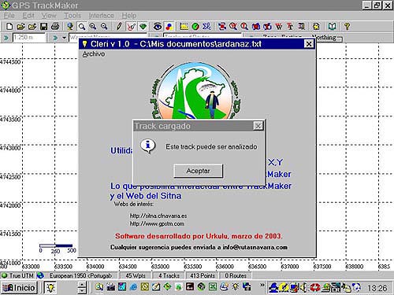This screenshot has width=394, height=295.
Task: Click the colored balls icon
Action: (x=169, y=27)
